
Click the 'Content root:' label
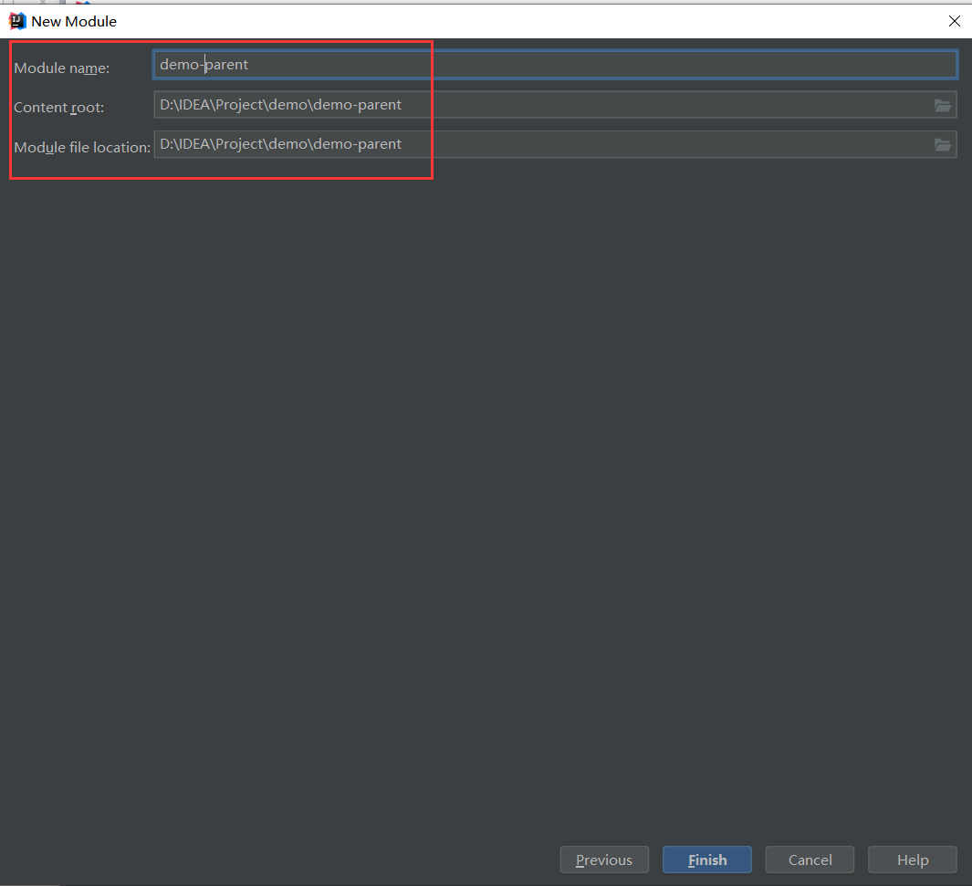[59, 107]
